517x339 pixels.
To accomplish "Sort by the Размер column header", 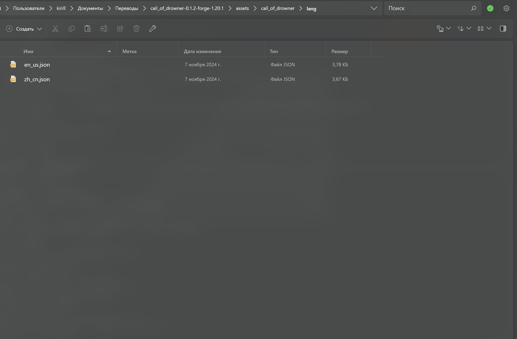I will click(339, 51).
